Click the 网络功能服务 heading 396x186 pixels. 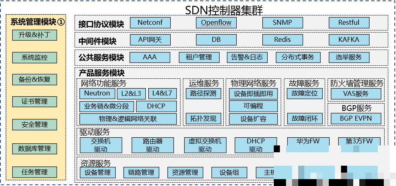click(103, 83)
